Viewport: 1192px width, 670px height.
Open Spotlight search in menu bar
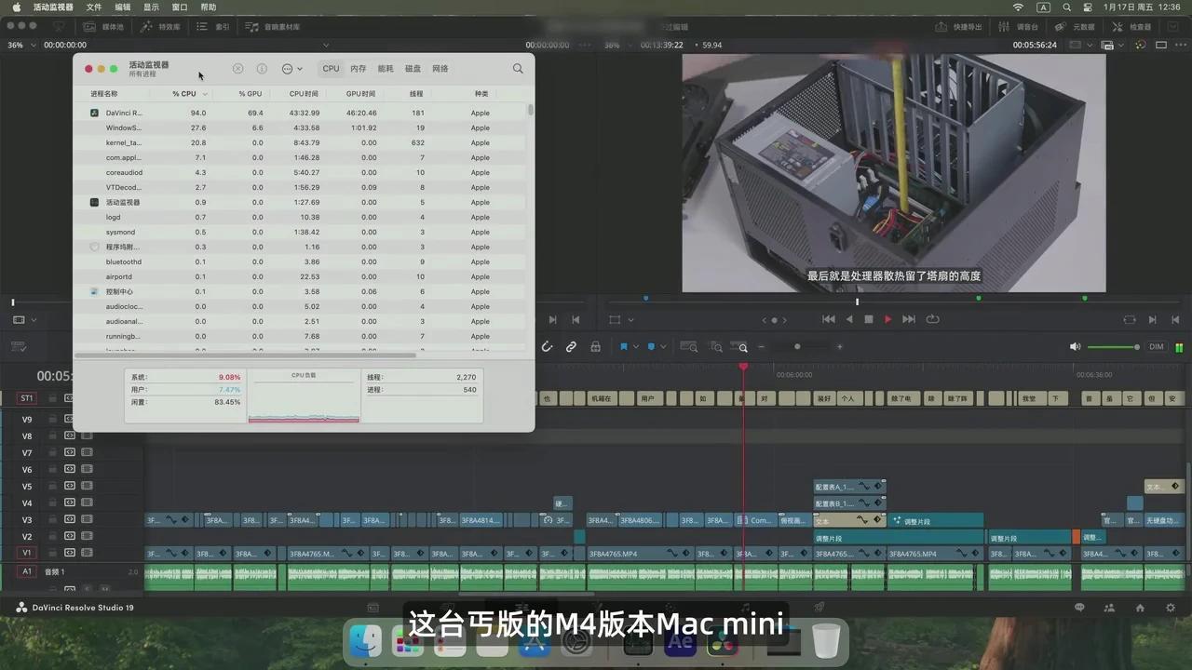click(x=1066, y=7)
